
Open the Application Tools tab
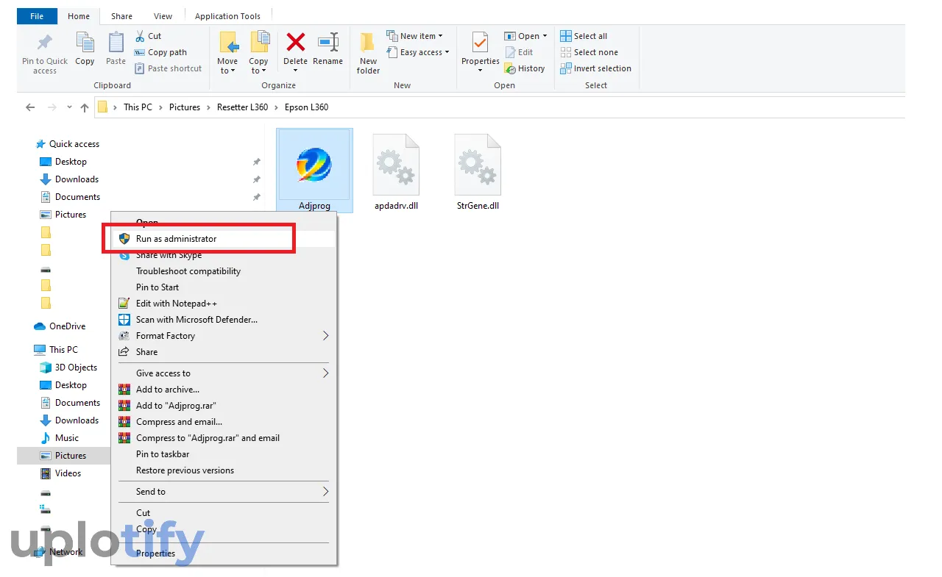click(x=227, y=16)
